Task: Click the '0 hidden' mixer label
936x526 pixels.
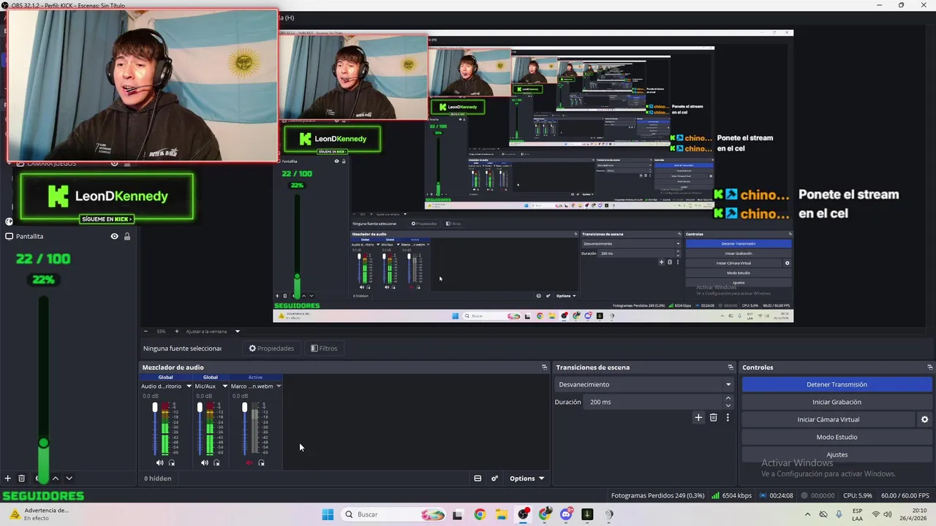Action: click(158, 479)
